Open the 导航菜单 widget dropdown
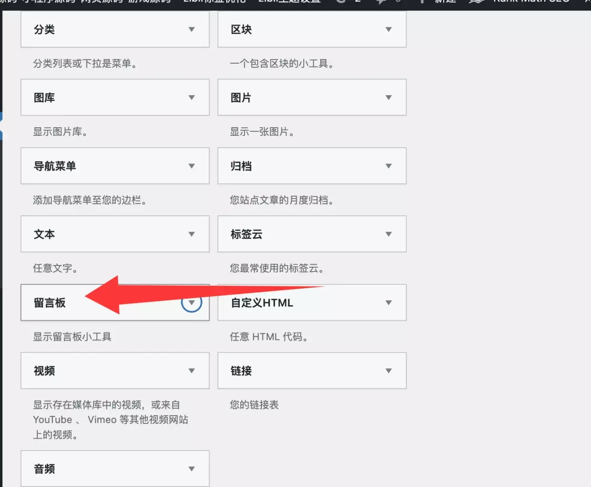591x487 pixels. click(x=192, y=166)
